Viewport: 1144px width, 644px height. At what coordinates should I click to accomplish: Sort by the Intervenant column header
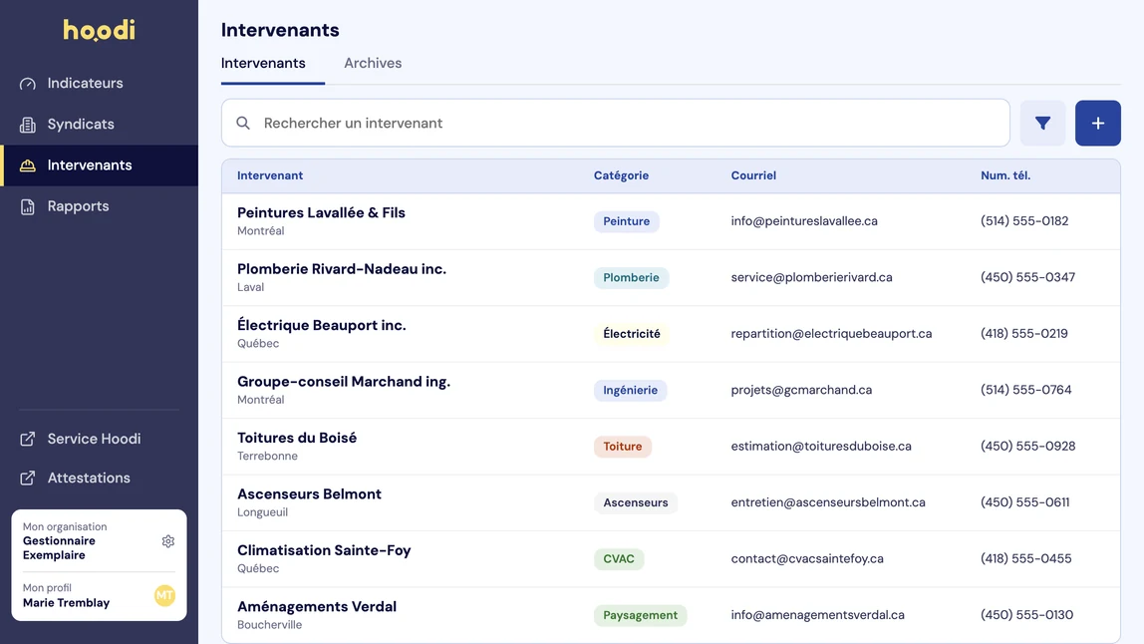(x=270, y=176)
